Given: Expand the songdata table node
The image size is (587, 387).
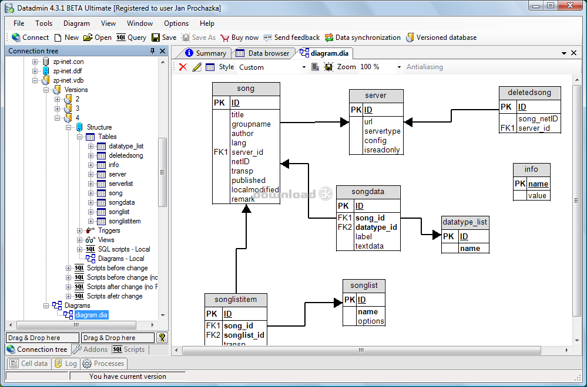Looking at the screenshot, I should click(90, 202).
